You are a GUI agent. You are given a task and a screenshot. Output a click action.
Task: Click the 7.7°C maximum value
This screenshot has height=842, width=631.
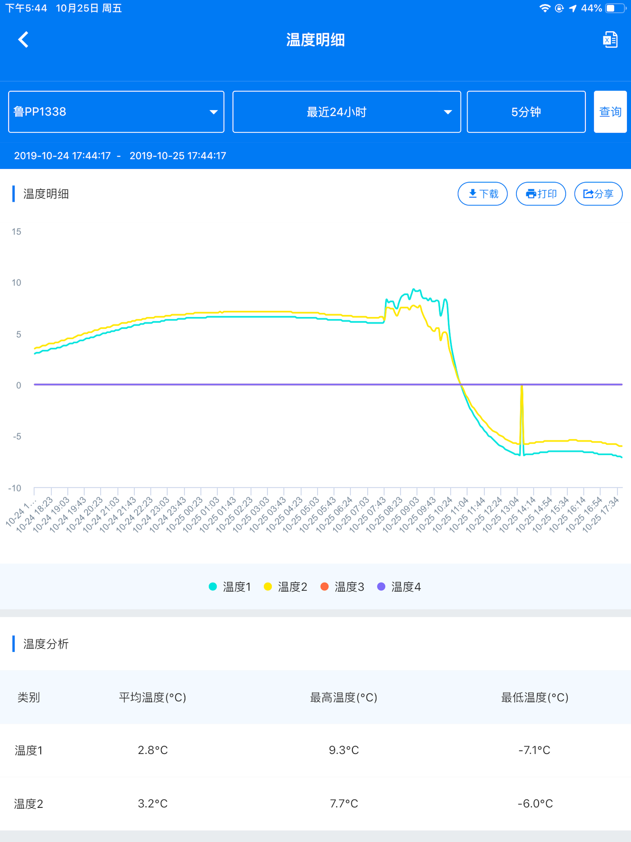[344, 803]
